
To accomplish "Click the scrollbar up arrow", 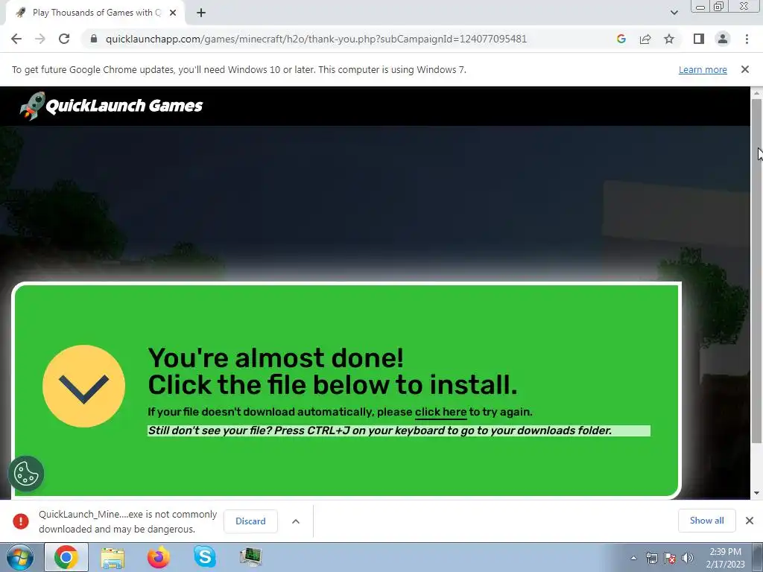I will [x=756, y=92].
